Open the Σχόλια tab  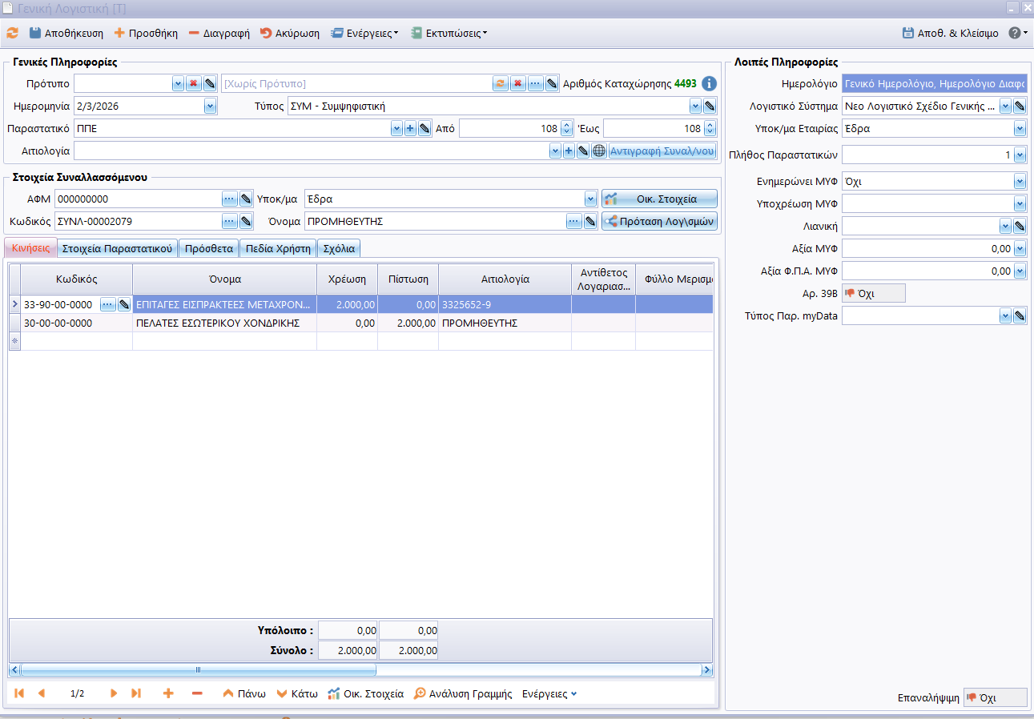tap(339, 248)
